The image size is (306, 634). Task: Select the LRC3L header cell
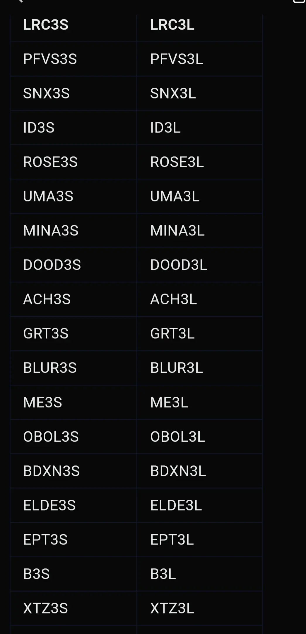pos(199,25)
